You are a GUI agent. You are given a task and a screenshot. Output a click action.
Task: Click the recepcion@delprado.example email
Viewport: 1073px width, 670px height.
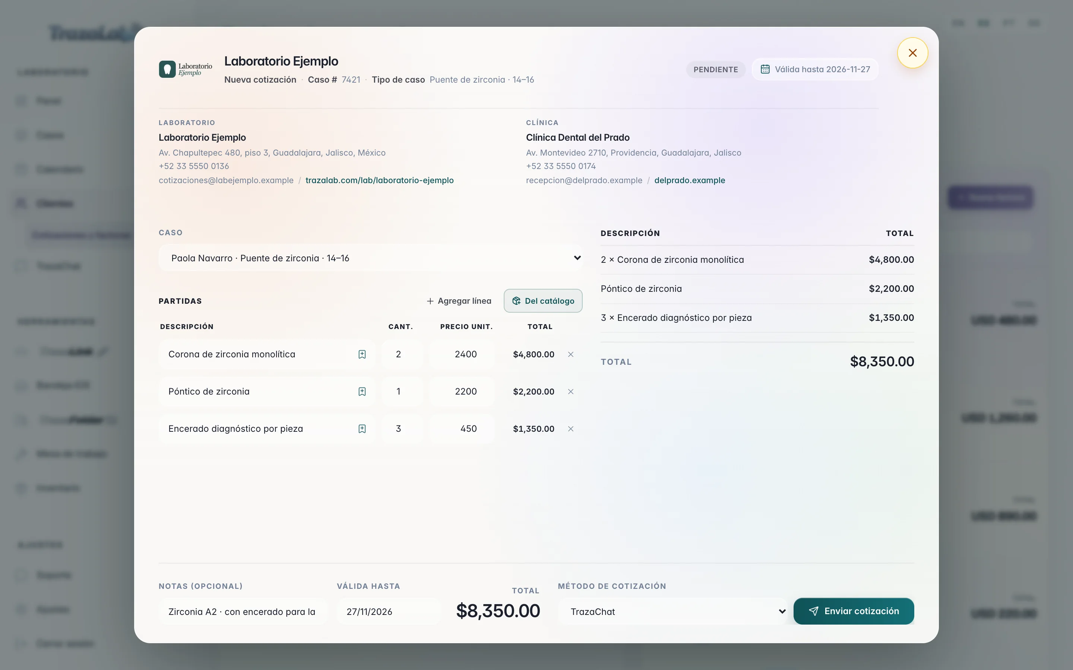(584, 181)
